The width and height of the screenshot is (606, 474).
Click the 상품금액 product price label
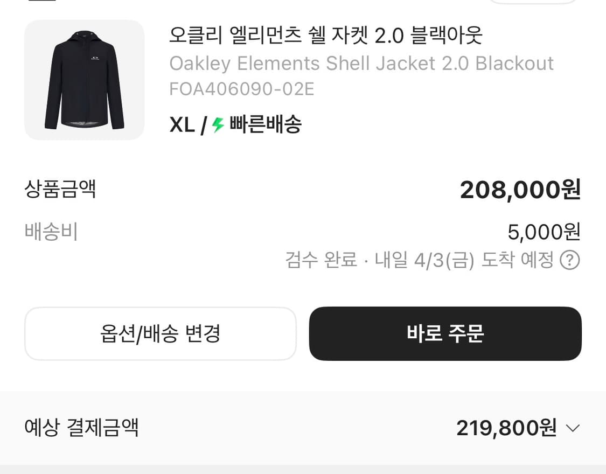[x=60, y=190]
